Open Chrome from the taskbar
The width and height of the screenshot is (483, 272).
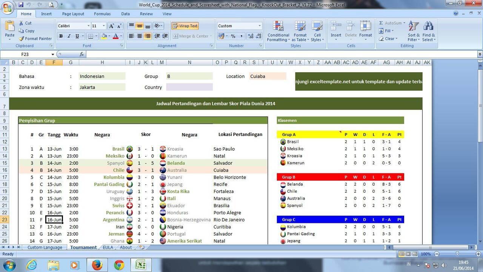coord(119,265)
